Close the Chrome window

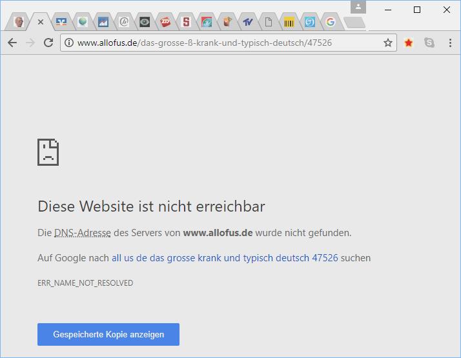click(446, 10)
